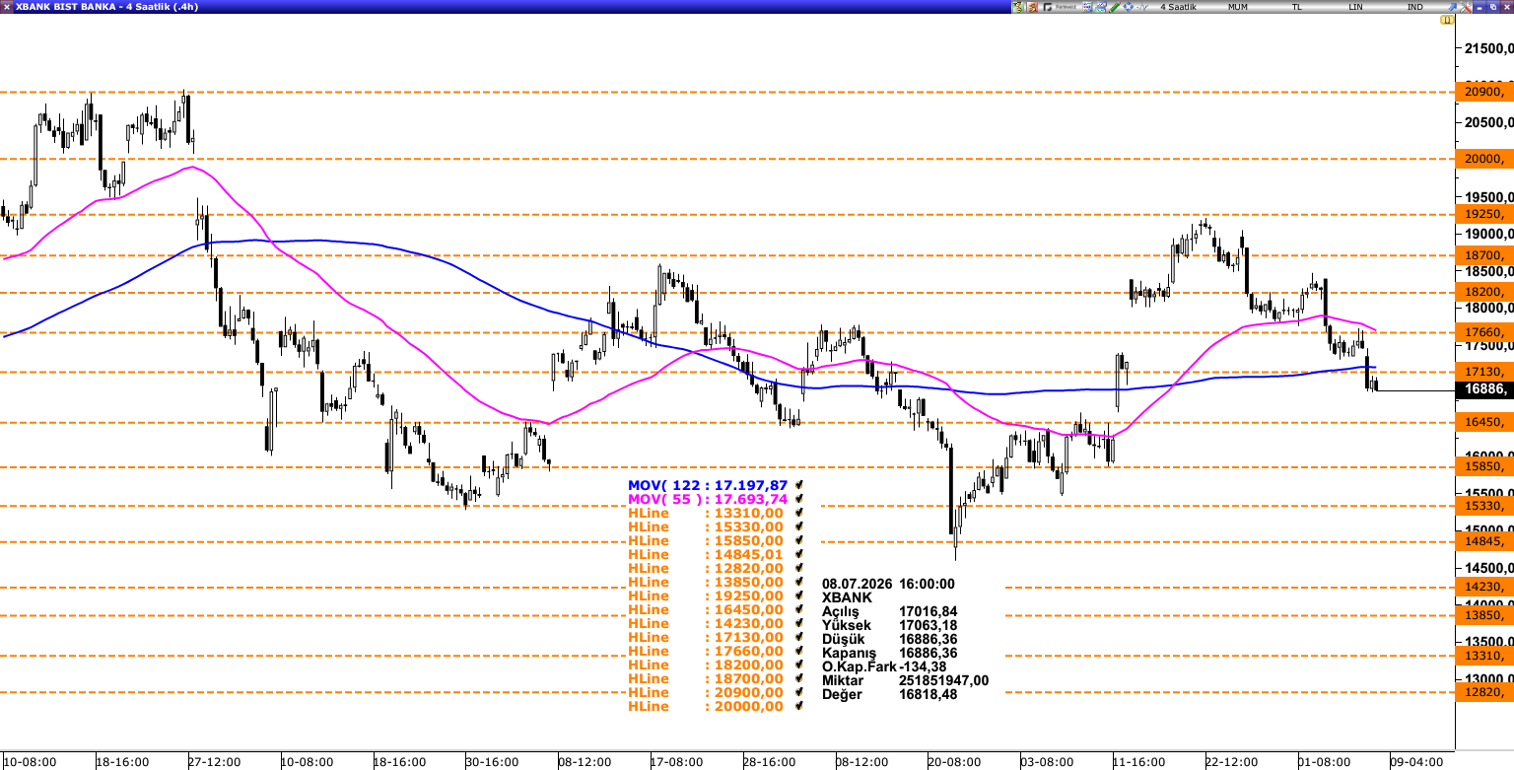Click the small yellow lock icon above the price axis

(x=1447, y=20)
